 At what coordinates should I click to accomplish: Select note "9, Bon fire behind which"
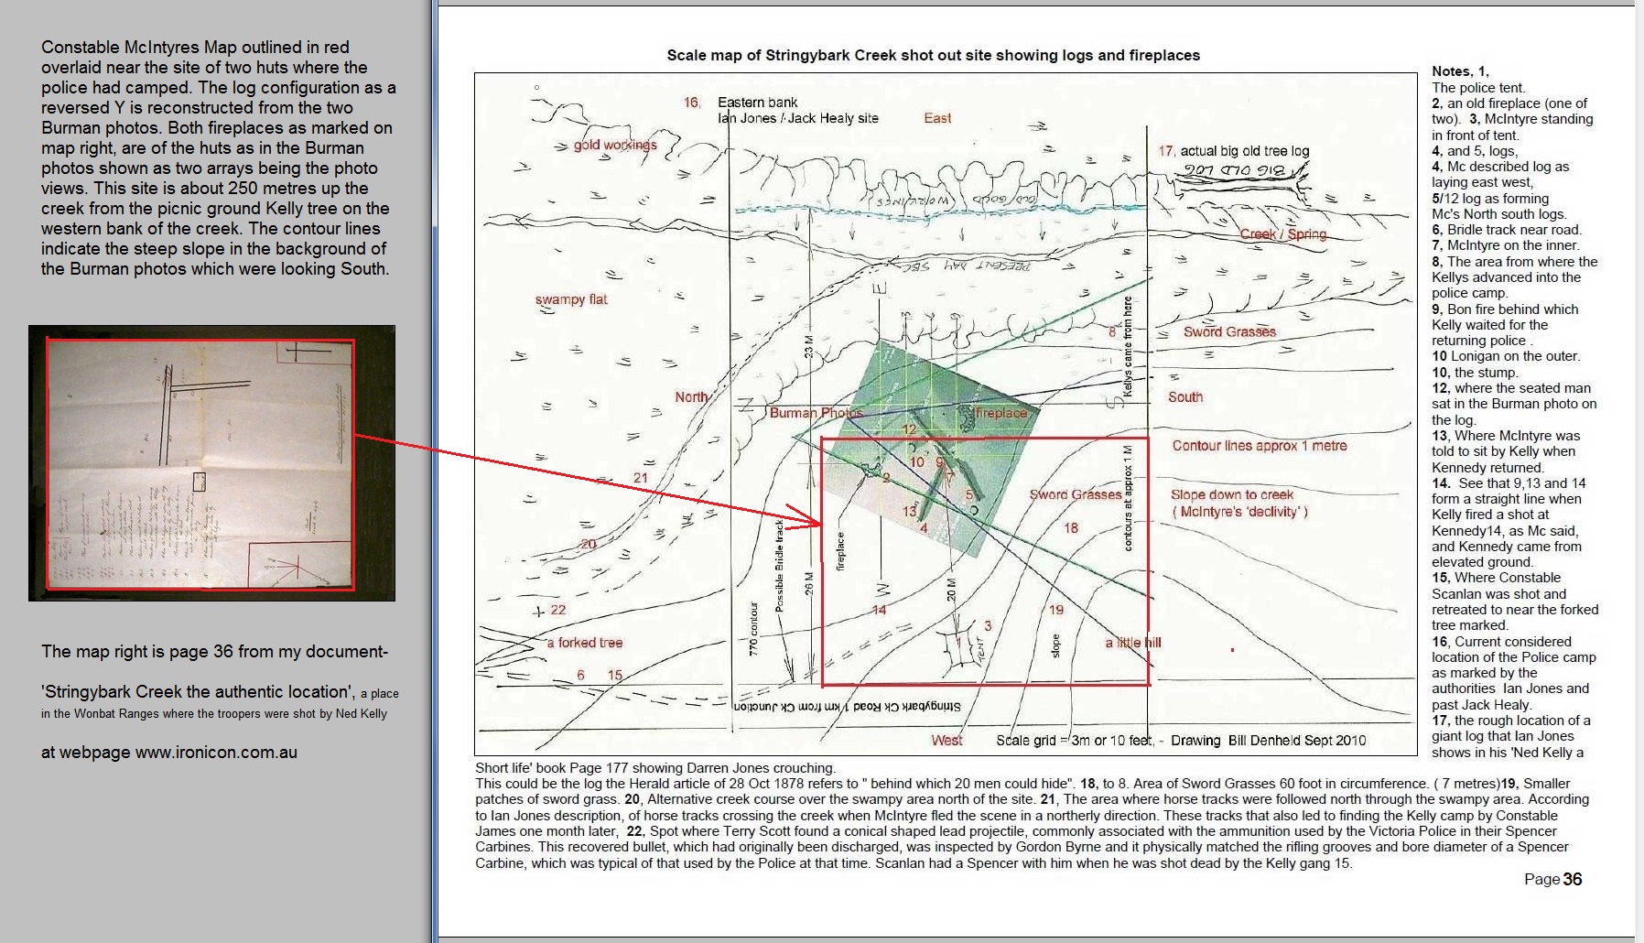pos(1505,309)
